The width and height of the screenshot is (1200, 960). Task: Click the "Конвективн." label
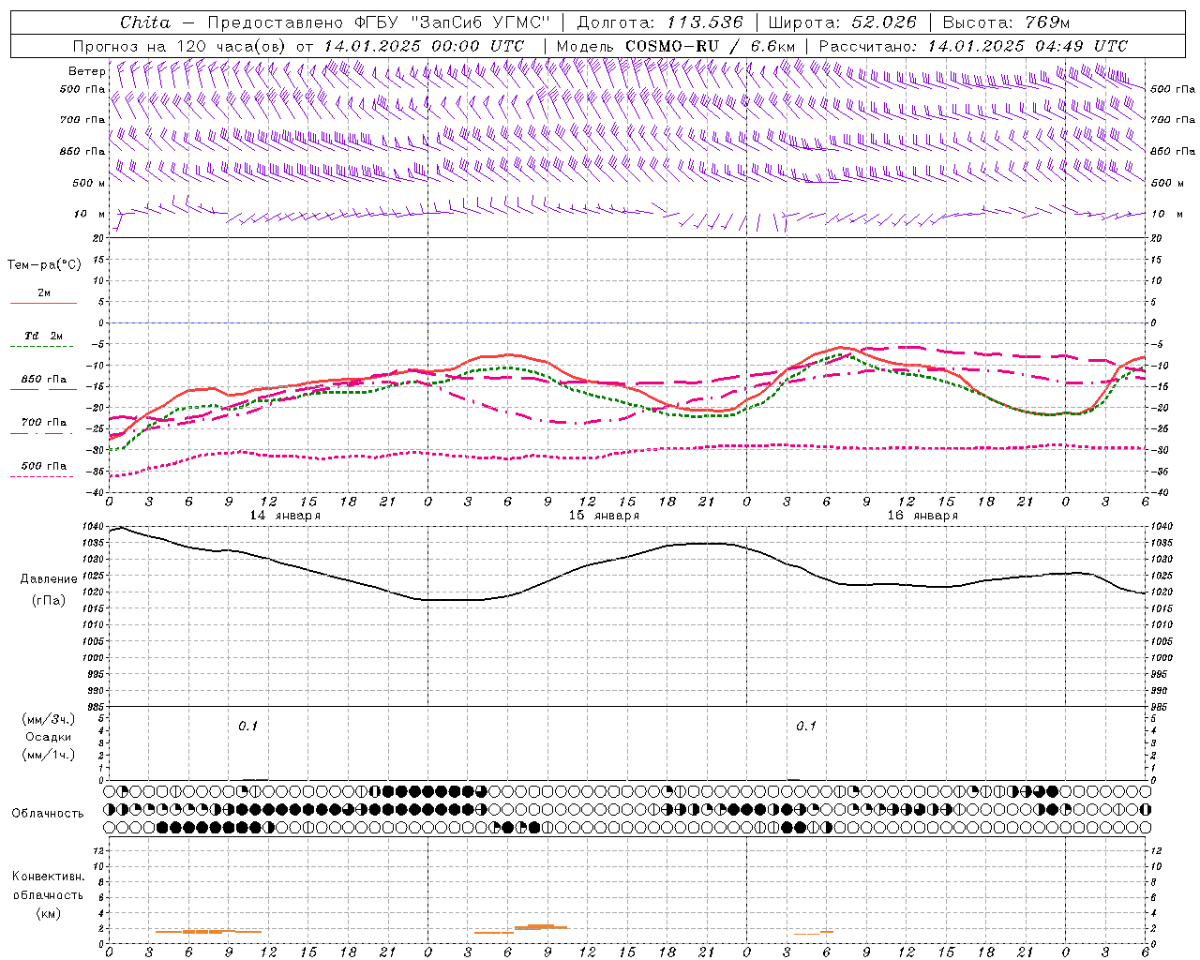point(48,877)
